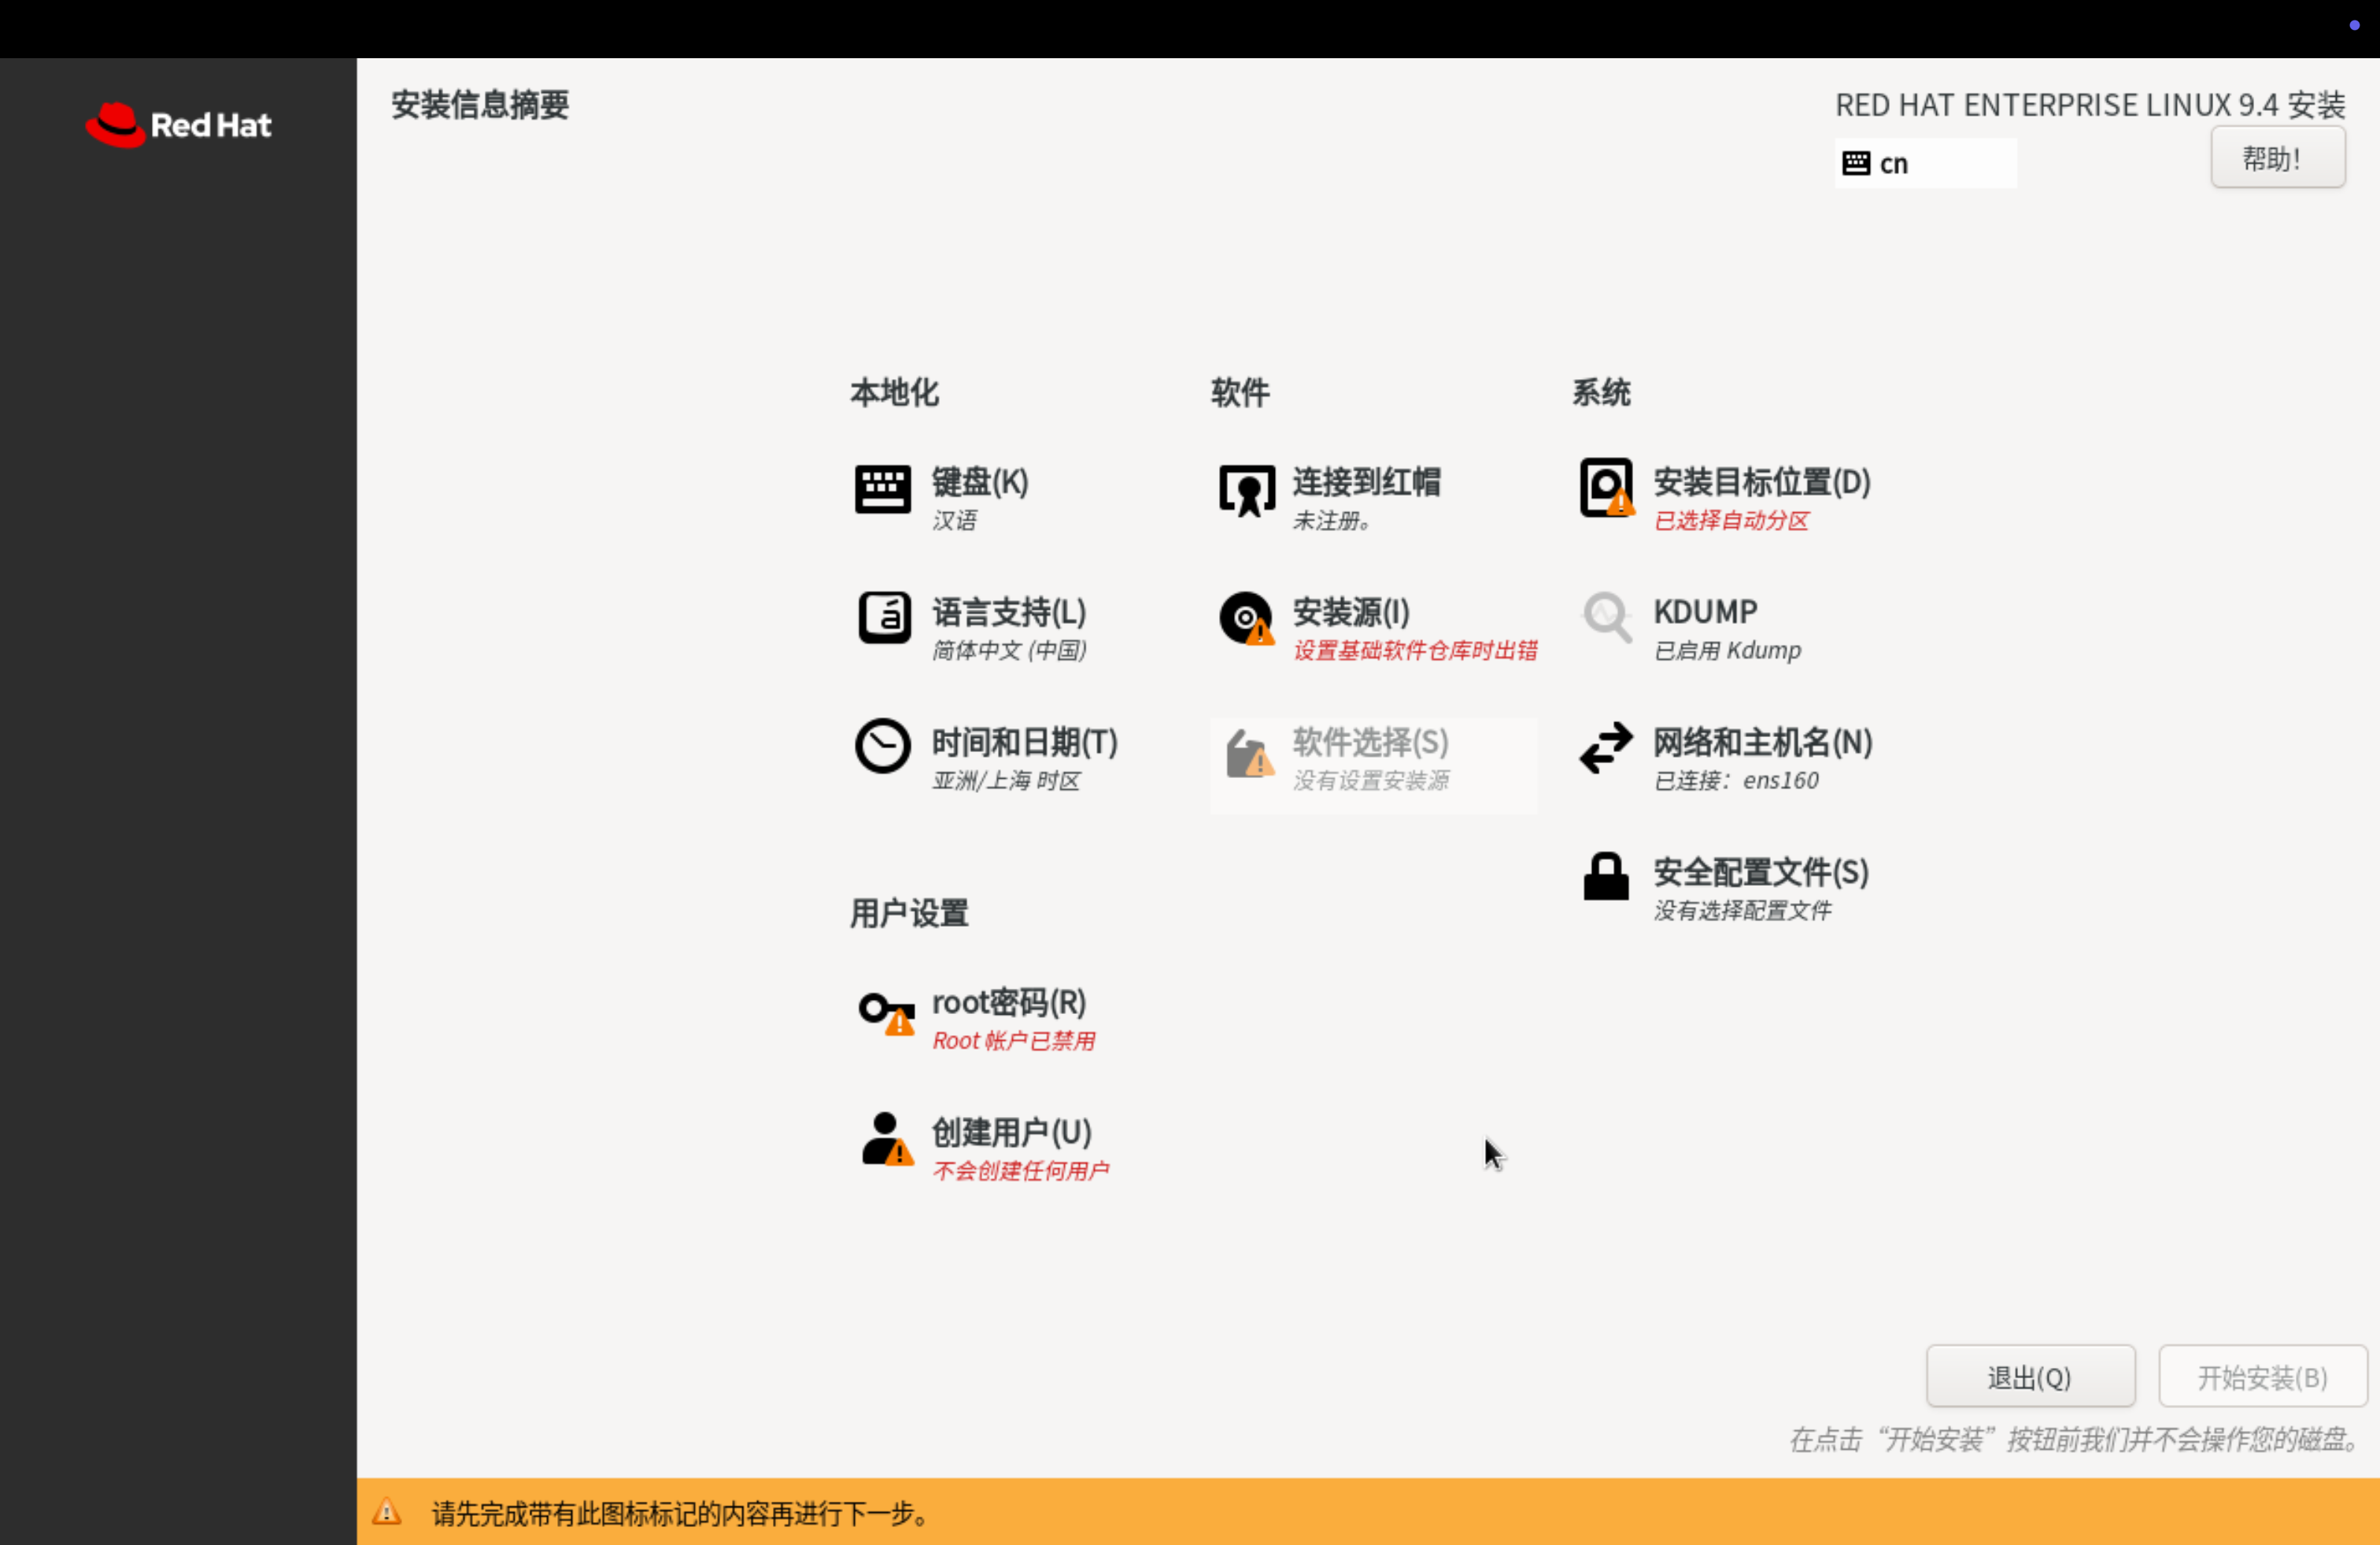Click the keyboard icon beside cn layout
The image size is (2380, 1545).
(x=1856, y=163)
